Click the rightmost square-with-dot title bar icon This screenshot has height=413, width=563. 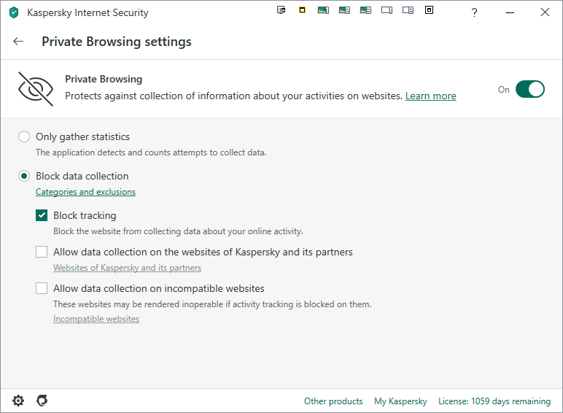429,10
